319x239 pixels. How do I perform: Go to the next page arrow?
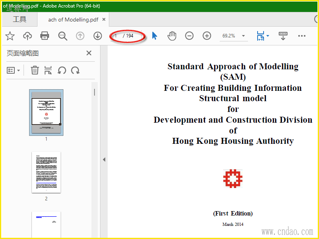[x=98, y=36]
